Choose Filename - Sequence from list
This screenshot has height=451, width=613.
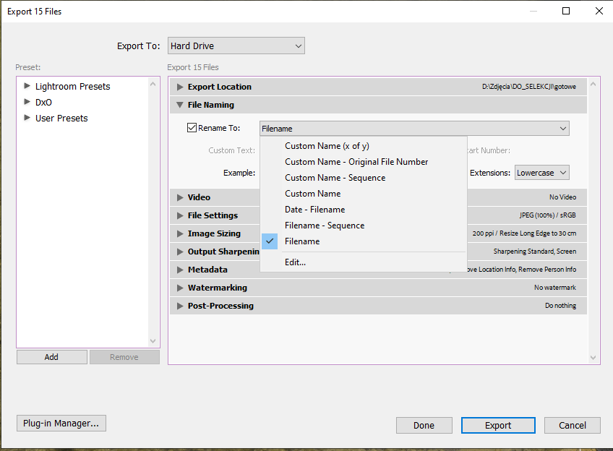pos(325,225)
